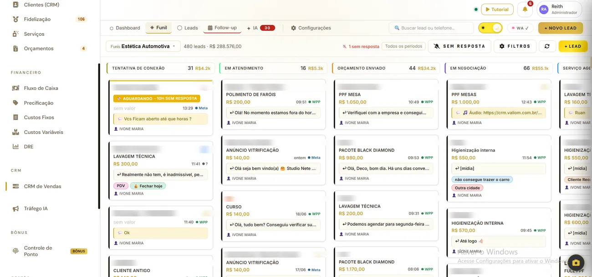The width and height of the screenshot is (592, 277).
Task: Open the PACOTE BLACK DIAMOND R$ 980,00 card
Action: [386, 160]
